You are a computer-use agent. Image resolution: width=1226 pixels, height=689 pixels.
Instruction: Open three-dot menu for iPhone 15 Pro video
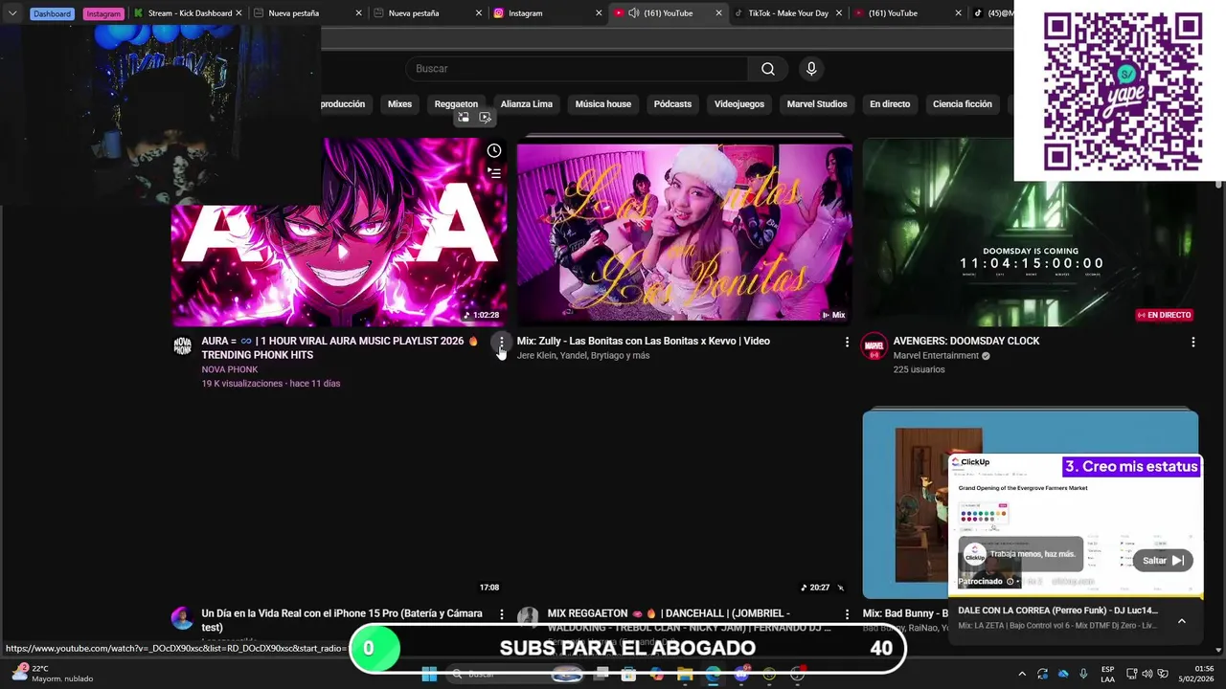tap(501, 613)
